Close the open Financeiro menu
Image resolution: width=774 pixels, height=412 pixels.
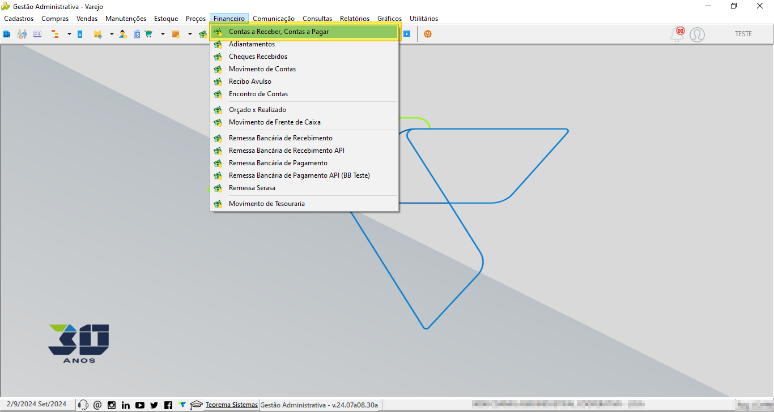point(229,19)
